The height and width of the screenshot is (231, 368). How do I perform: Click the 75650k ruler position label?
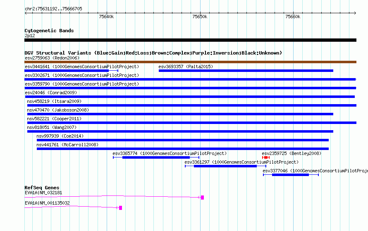(200, 17)
